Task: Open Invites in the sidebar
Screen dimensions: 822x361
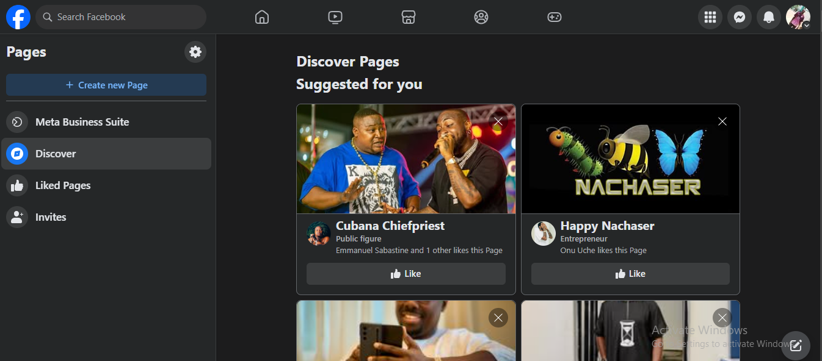Action: pos(106,217)
